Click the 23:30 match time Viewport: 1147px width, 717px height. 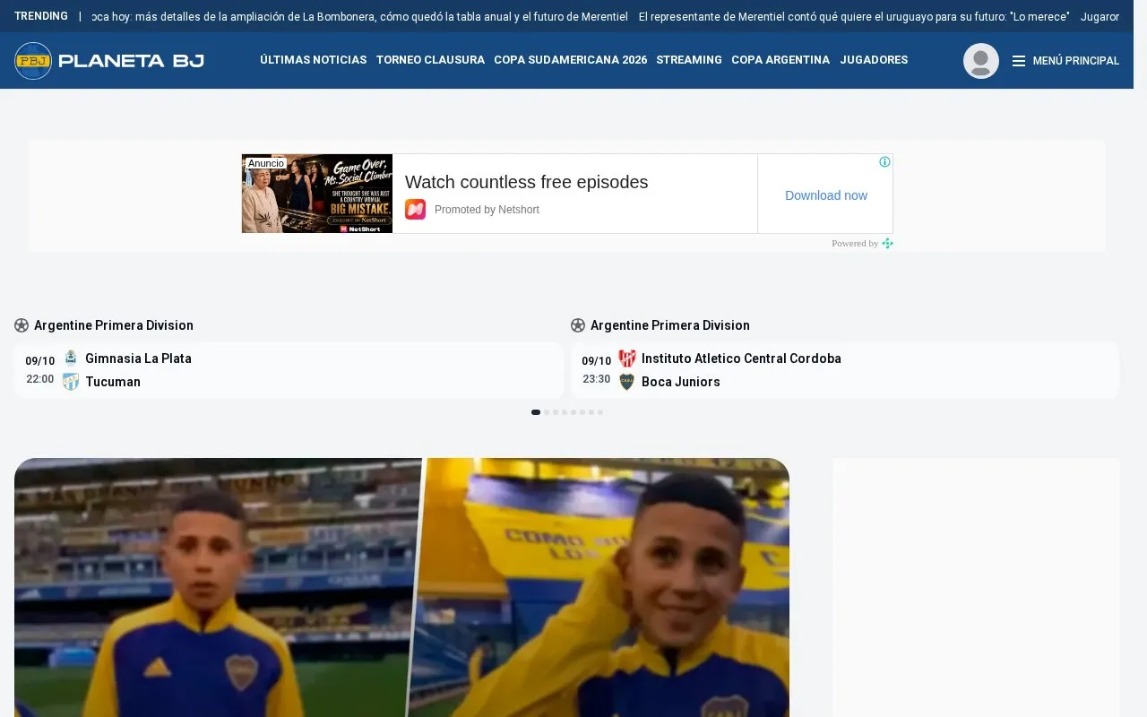597,379
